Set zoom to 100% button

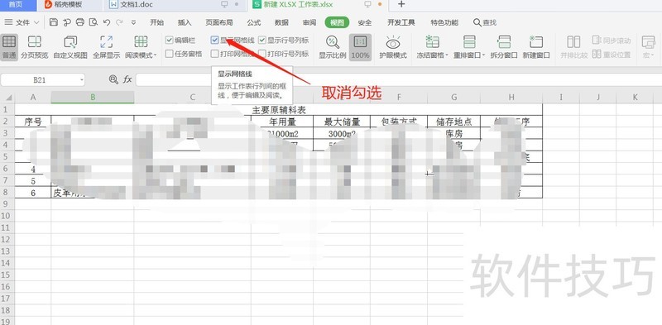pos(360,47)
